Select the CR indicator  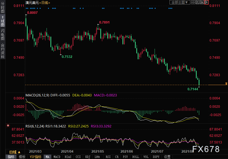117,157
